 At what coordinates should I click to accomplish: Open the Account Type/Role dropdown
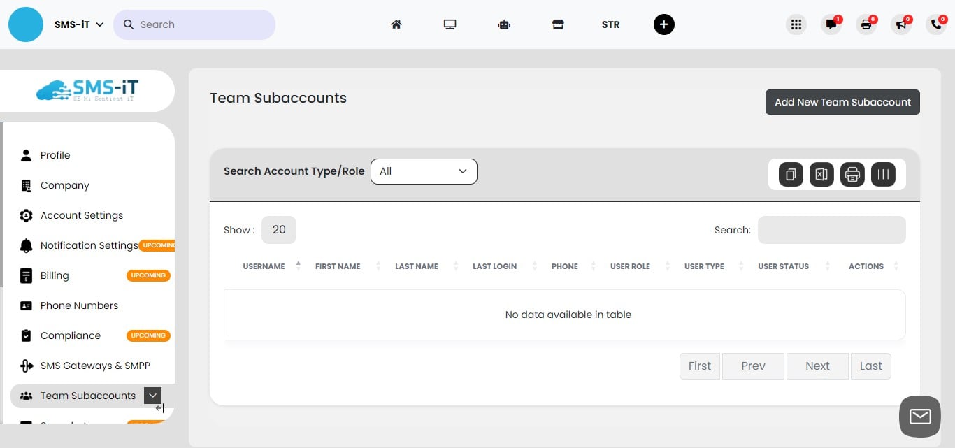pyautogui.click(x=424, y=171)
